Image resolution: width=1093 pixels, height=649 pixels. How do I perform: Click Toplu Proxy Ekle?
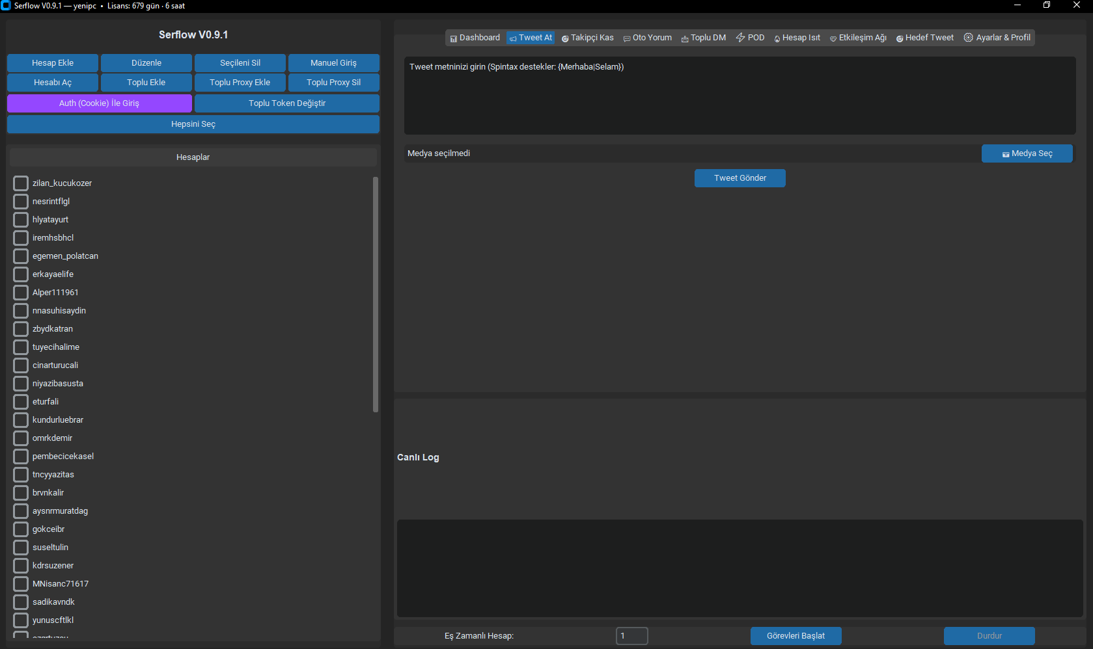tap(240, 83)
